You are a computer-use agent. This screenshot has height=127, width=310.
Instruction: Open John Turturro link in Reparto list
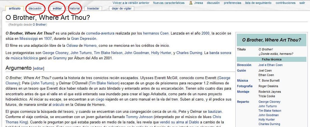pyautogui.click(x=268, y=106)
